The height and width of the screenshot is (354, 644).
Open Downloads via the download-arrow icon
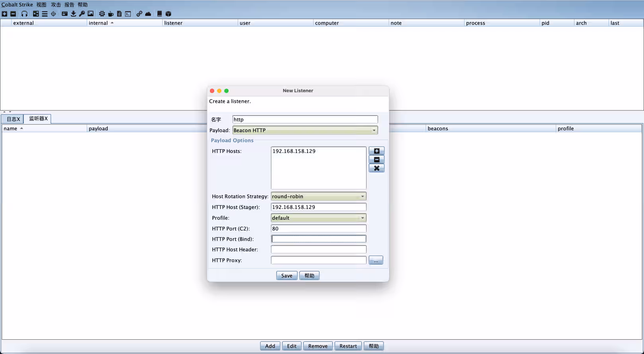(74, 14)
